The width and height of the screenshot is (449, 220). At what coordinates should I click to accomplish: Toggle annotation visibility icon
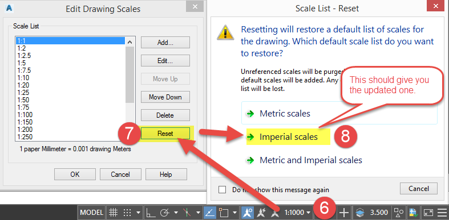247,212
